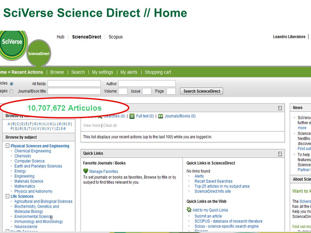Viewport: 311px width, 233px height.
Task: Click the ScienceDirect round logo
Action: (39, 53)
